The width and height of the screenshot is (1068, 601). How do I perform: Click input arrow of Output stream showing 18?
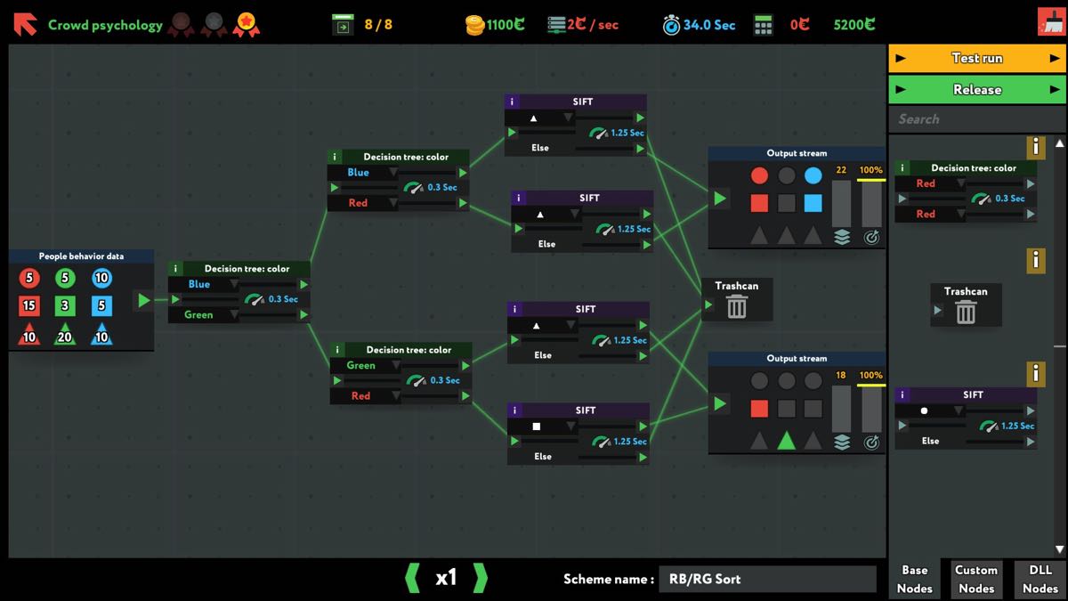click(720, 403)
